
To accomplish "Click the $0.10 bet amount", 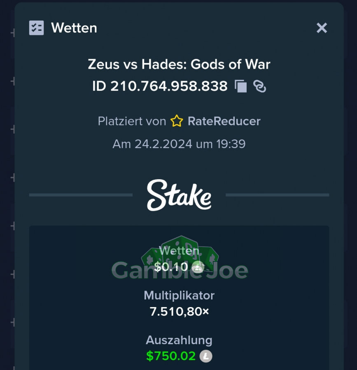I will pos(171,267).
